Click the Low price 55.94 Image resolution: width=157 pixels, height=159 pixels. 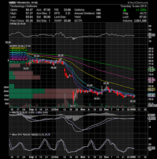pos(29,17)
